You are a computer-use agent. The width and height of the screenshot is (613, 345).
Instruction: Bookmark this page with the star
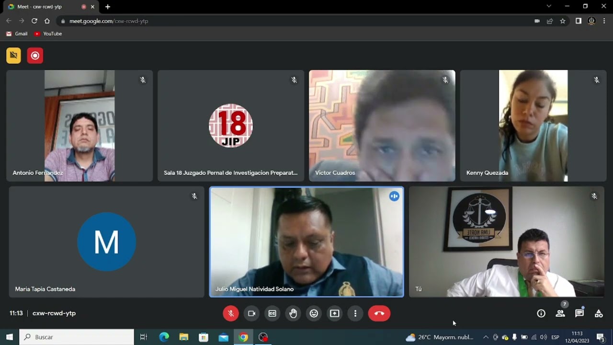point(563,21)
